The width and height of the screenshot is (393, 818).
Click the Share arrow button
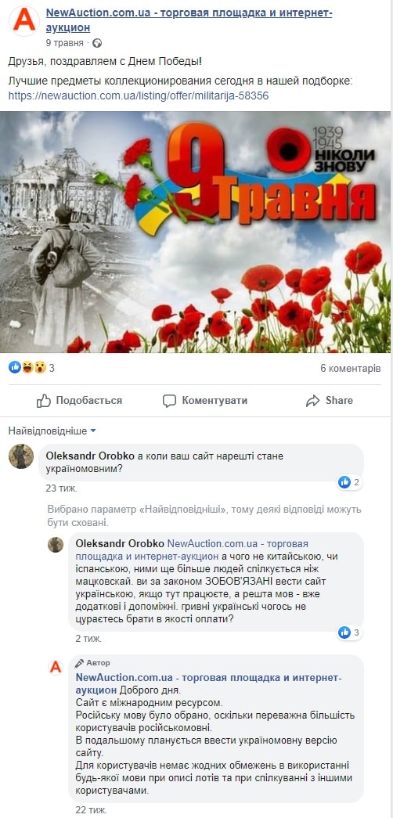pyautogui.click(x=330, y=401)
